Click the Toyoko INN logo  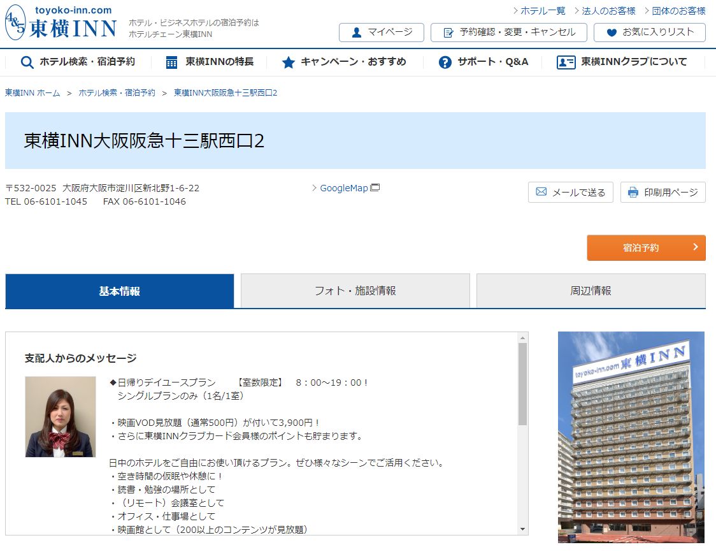pyautogui.click(x=61, y=23)
